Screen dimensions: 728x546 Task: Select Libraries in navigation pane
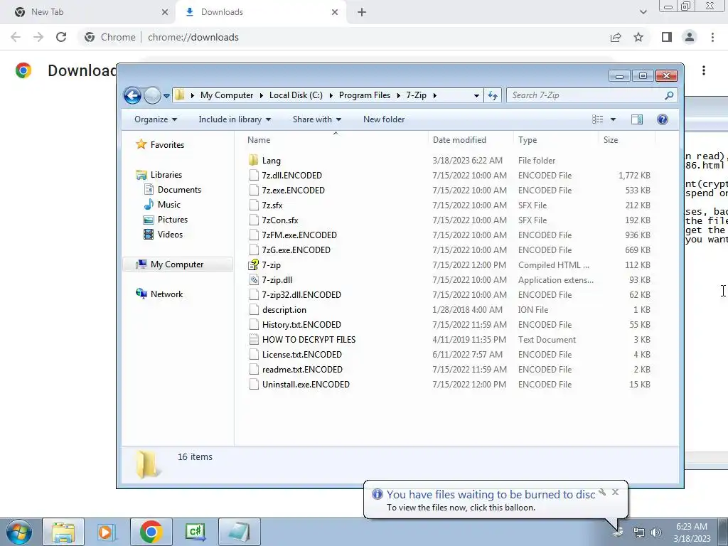click(159, 175)
